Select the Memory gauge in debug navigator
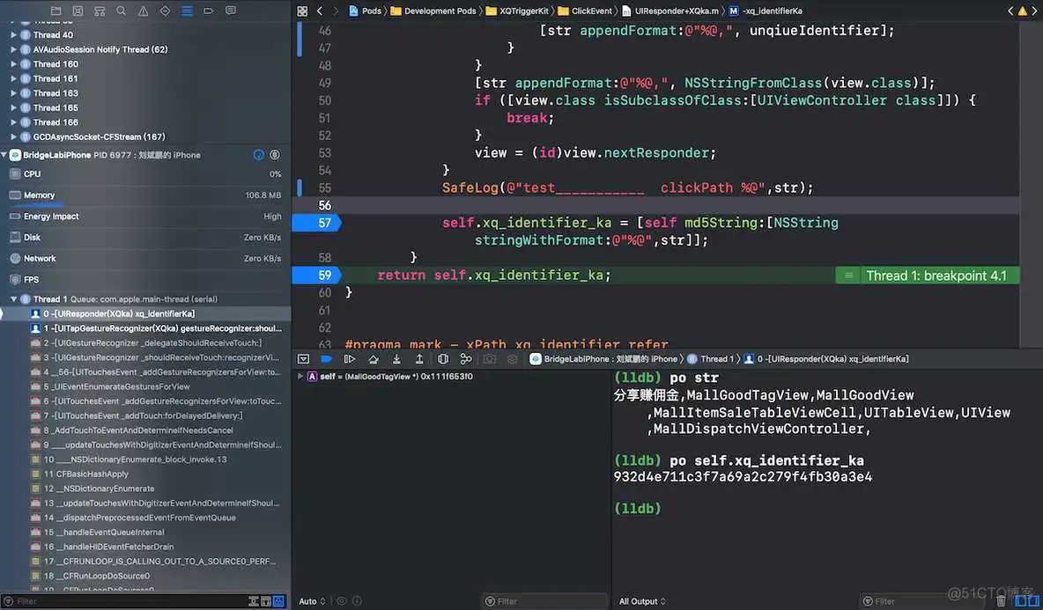The image size is (1043, 610). click(39, 195)
